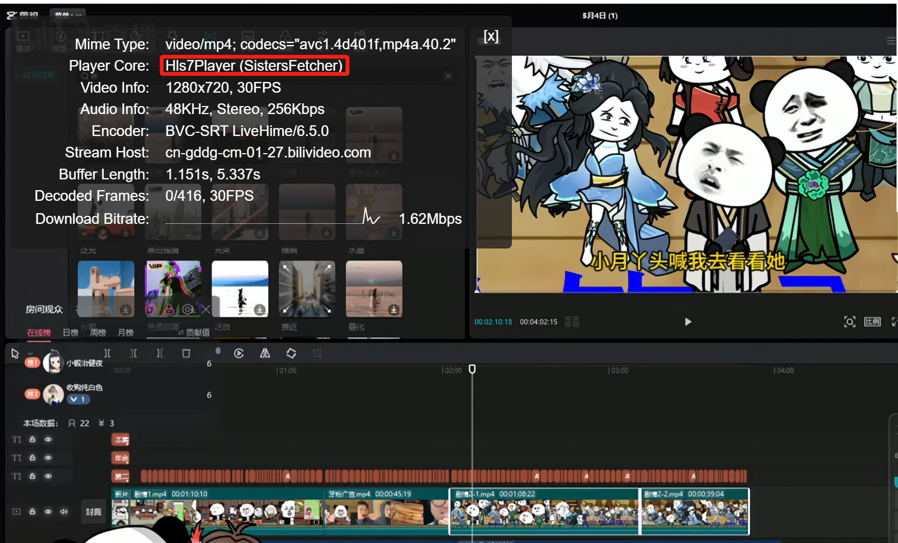Screen dimensions: 898x543
Task: Click the Stream Host value cn-gddg-cm-01-27.bilivideo.com
Action: pyautogui.click(x=268, y=153)
